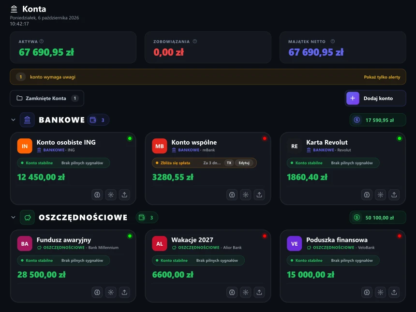Image resolution: width=416 pixels, height=312 pixels.
Task: Click the upload icon on Konto osobiste ING
Action: tap(124, 195)
